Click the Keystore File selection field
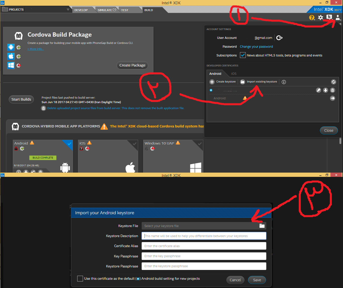This screenshot has width=343, height=288. coord(204,226)
